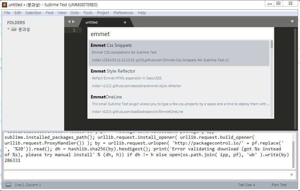Click the console output scrollbar
This screenshot has width=300, height=191.
(x=293, y=155)
